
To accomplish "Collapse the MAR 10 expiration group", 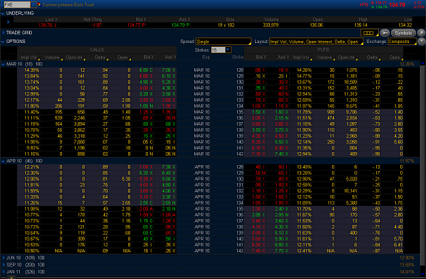I will (3, 64).
